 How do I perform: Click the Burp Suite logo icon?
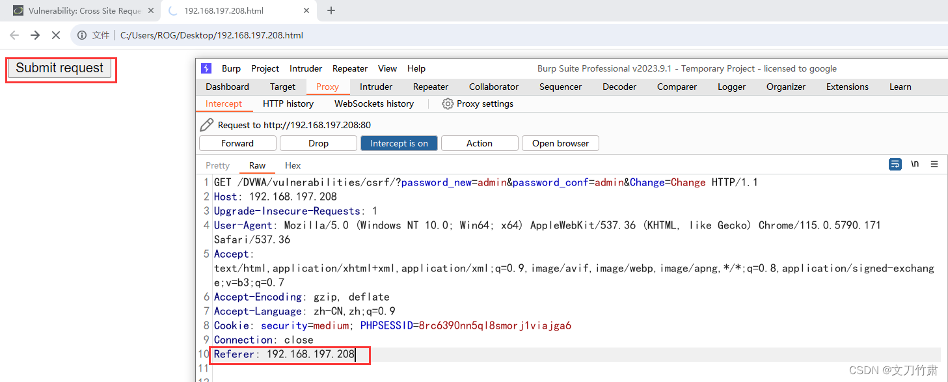[206, 68]
